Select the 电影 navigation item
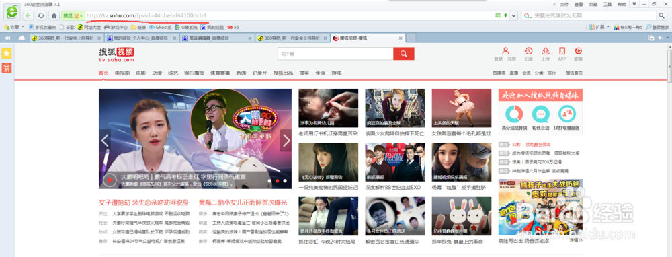This screenshot has height=257, width=672. tap(141, 73)
